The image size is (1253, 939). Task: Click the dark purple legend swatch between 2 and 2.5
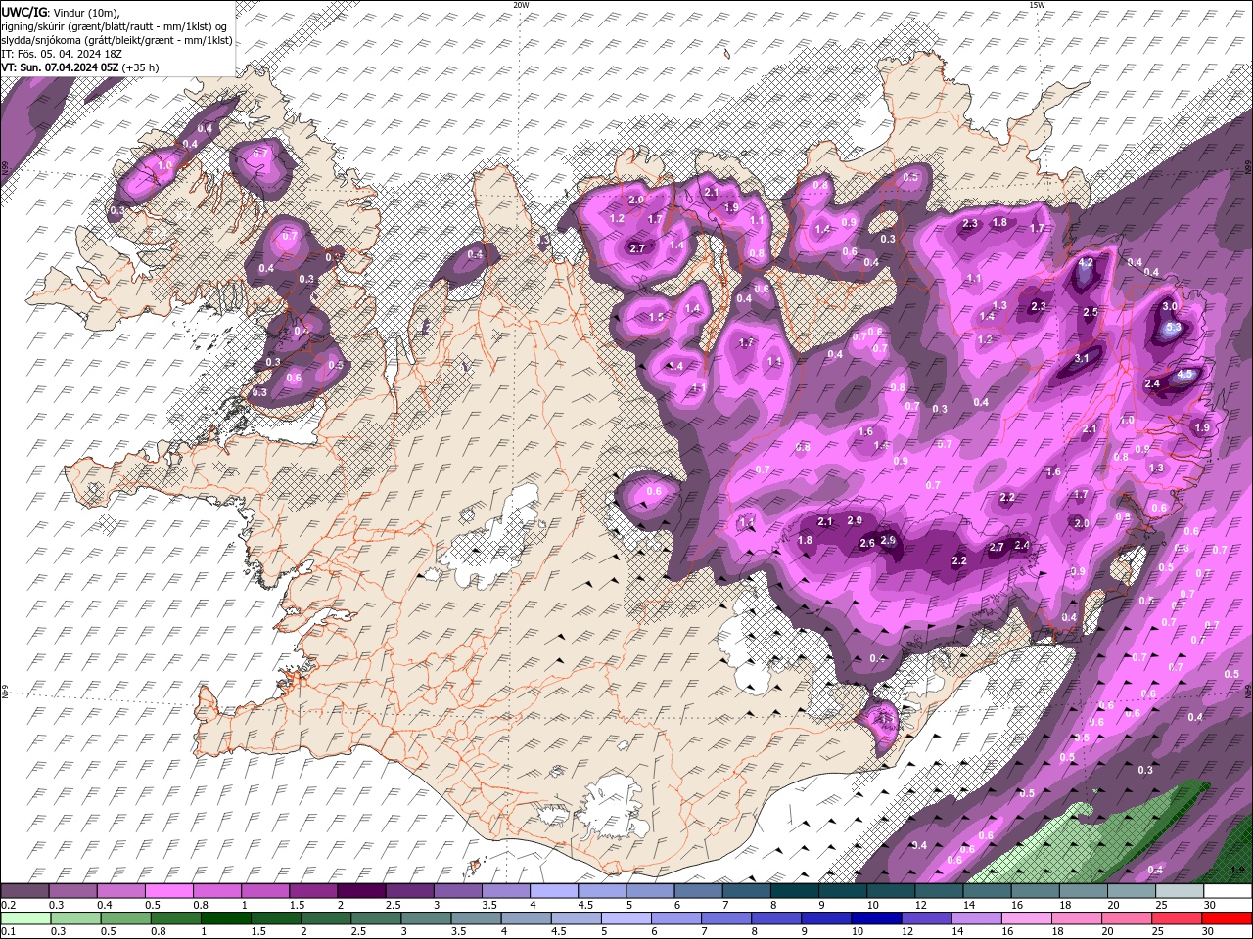tap(359, 891)
